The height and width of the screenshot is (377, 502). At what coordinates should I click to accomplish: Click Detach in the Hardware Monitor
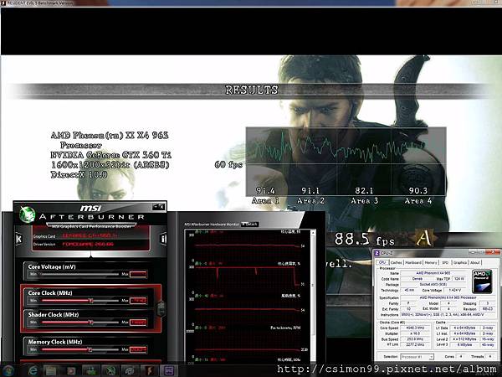249,225
